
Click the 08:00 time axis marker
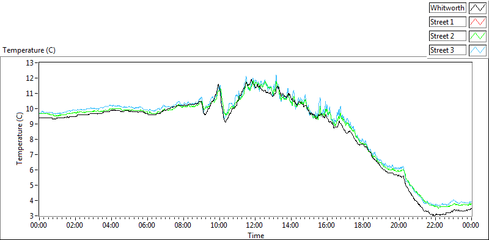point(183,225)
